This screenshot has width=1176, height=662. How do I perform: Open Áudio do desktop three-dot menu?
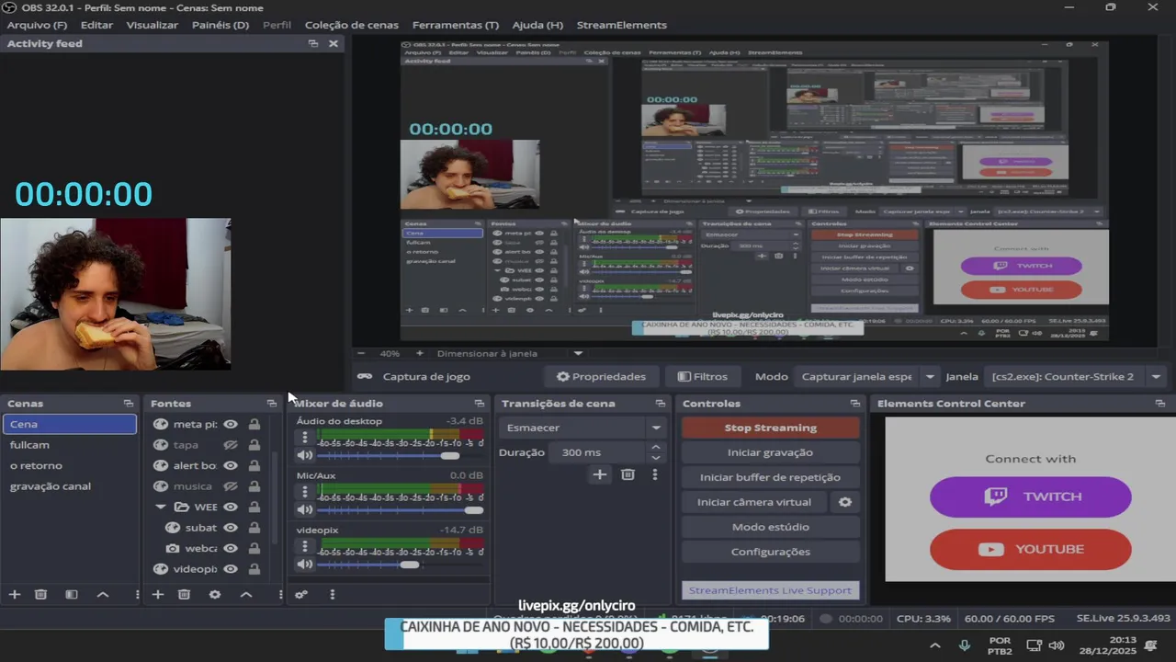305,437
